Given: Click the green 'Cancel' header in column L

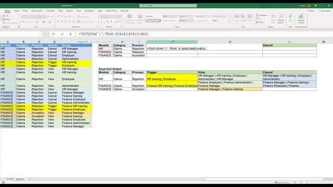Looking at the screenshot, I should click(289, 45).
